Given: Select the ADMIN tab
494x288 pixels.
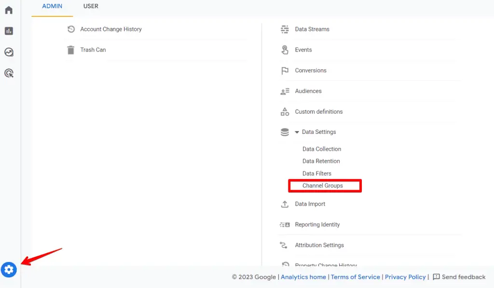Looking at the screenshot, I should tap(52, 7).
